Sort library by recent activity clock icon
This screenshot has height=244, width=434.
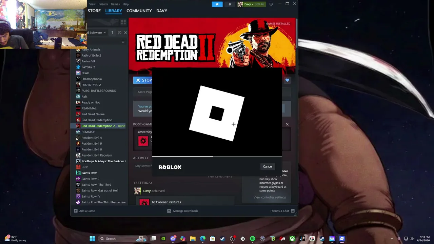point(119,33)
